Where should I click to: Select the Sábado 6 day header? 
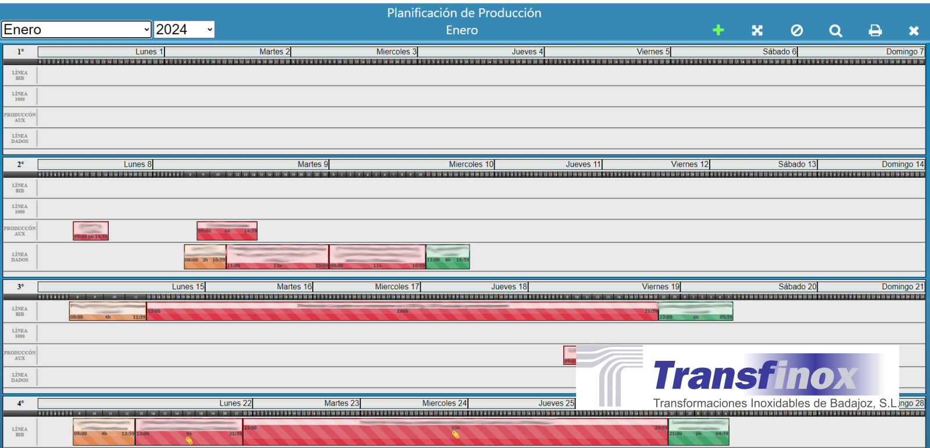[779, 52]
